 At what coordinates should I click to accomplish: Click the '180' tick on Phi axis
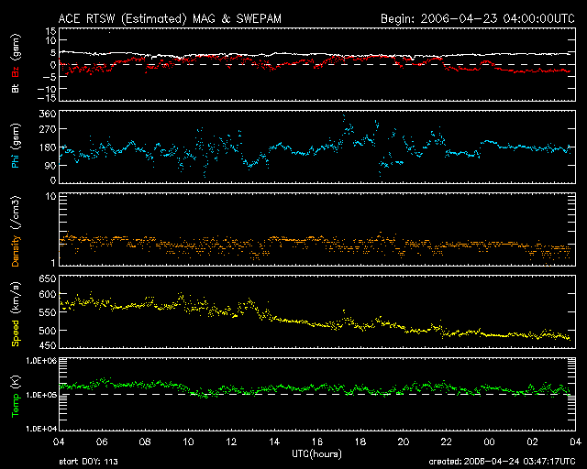click(48, 147)
